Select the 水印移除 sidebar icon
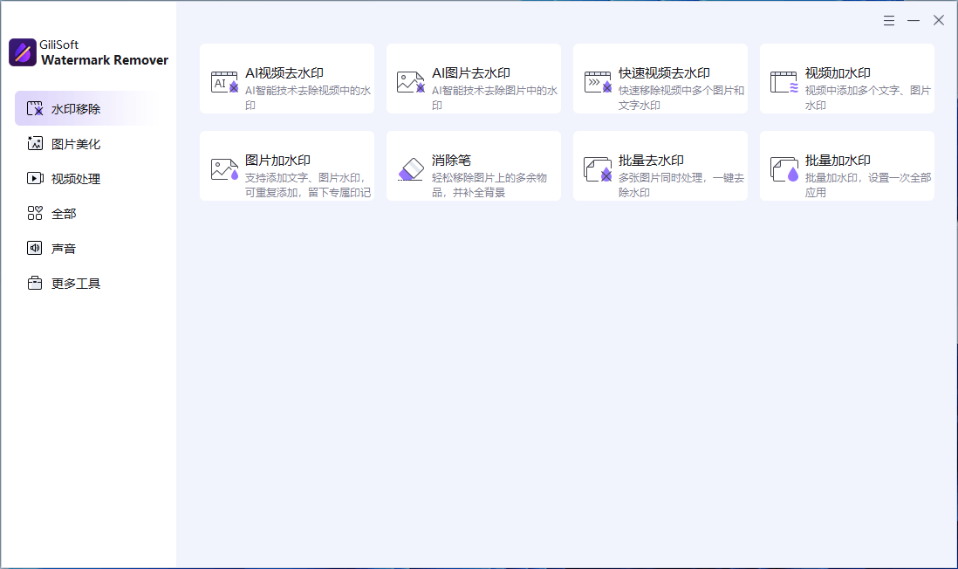This screenshot has height=569, width=958. 35,108
